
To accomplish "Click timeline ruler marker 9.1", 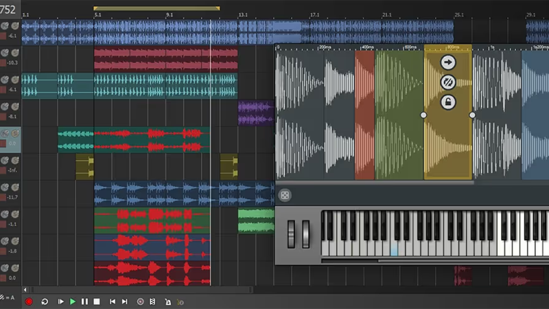I will (170, 14).
